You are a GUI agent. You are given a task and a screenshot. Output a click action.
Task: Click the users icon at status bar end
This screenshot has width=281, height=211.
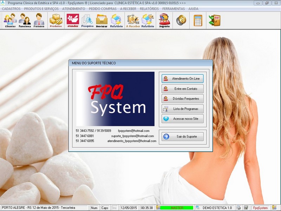tap(274, 207)
